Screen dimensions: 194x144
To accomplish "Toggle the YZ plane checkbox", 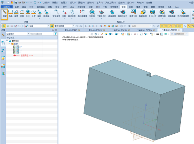I will tap(14, 53).
